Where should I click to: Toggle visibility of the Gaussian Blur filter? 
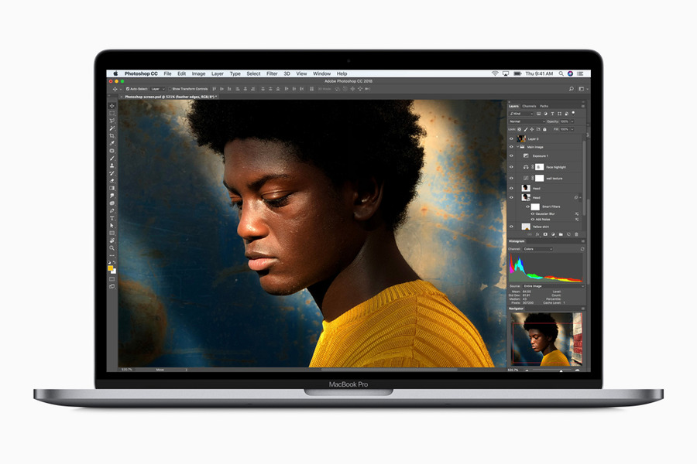click(533, 214)
